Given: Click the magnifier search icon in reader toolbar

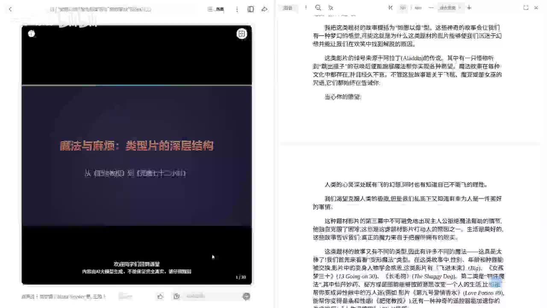Looking at the screenshot, I should click(x=318, y=8).
